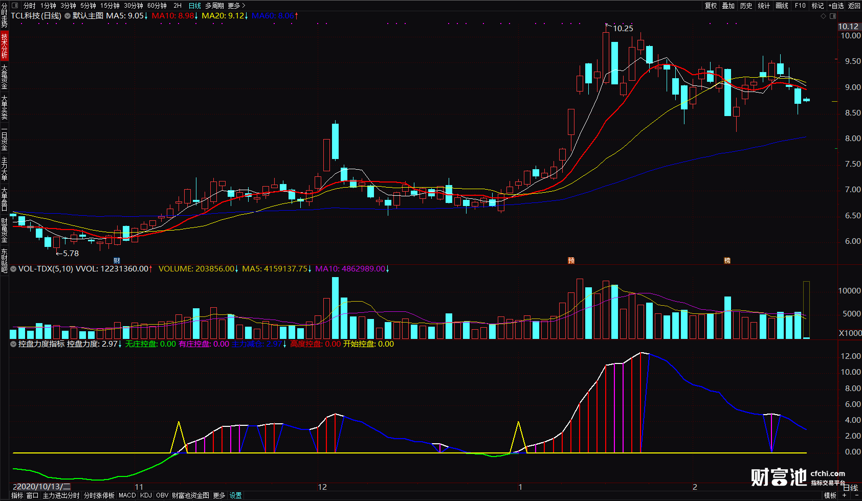Open 设置 settings at bottom
This screenshot has width=862, height=501.
(235, 495)
